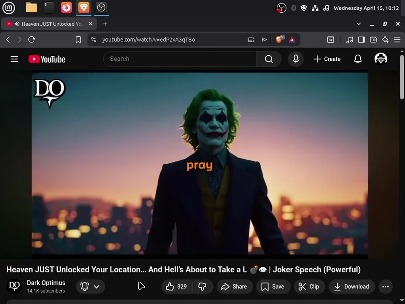Open the more actions three-dot menu

[385, 286]
